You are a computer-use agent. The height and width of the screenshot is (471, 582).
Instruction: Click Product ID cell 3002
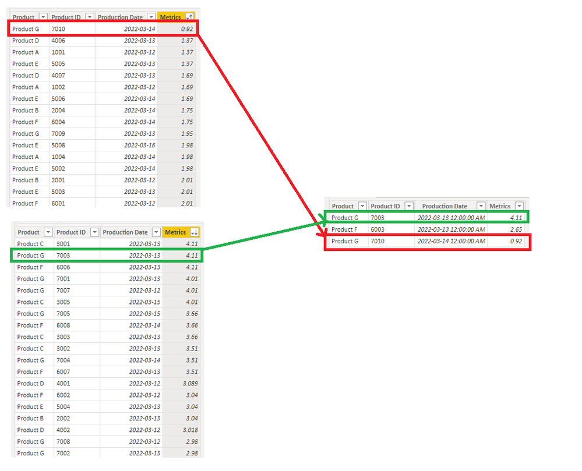click(63, 349)
